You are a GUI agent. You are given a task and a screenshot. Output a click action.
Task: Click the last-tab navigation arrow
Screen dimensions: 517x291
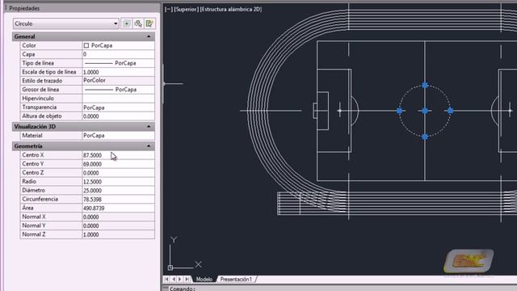coord(187,280)
